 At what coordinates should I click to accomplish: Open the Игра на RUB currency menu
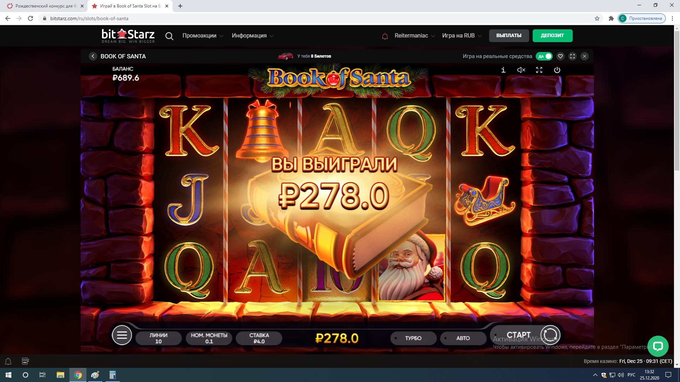point(462,36)
